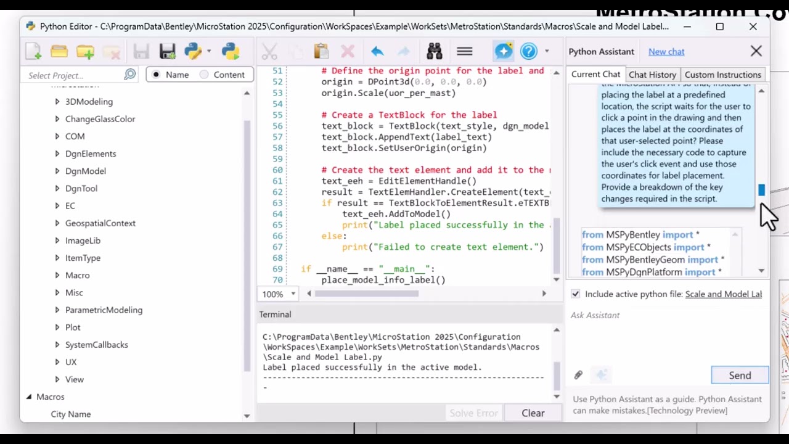Open the 100% zoom dropdown

(x=293, y=294)
